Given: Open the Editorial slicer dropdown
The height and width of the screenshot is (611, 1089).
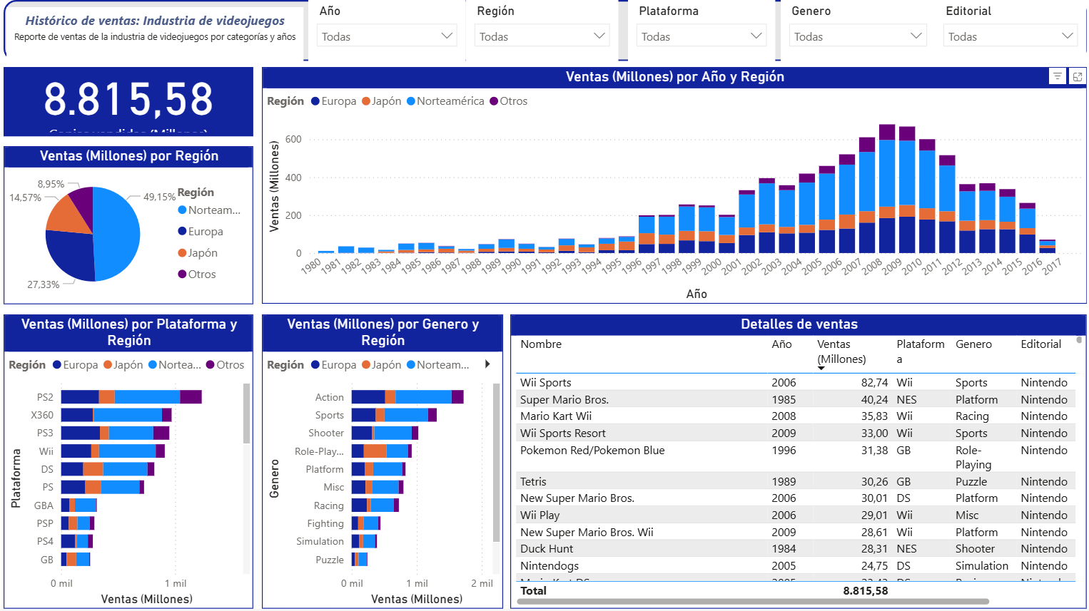Looking at the screenshot, I should (1068, 36).
